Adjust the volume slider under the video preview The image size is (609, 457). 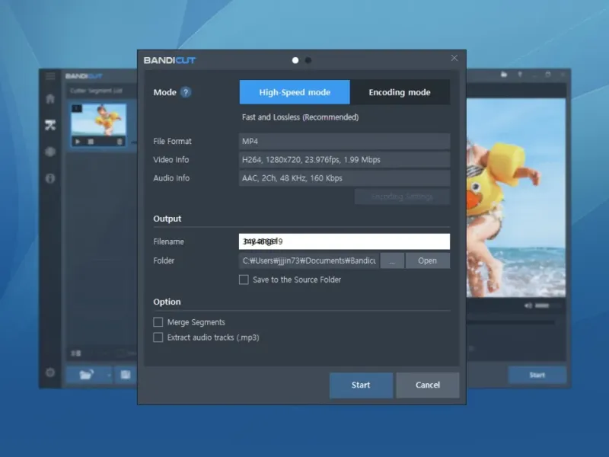(547, 306)
